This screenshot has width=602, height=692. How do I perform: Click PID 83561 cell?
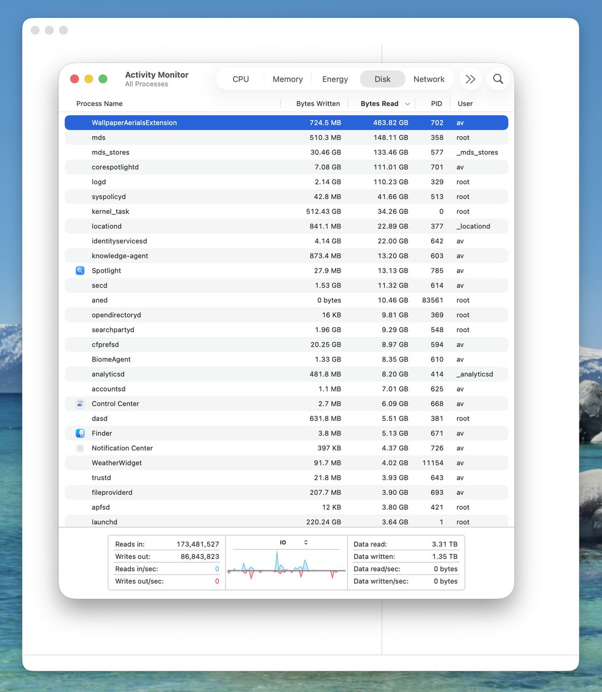(x=432, y=300)
